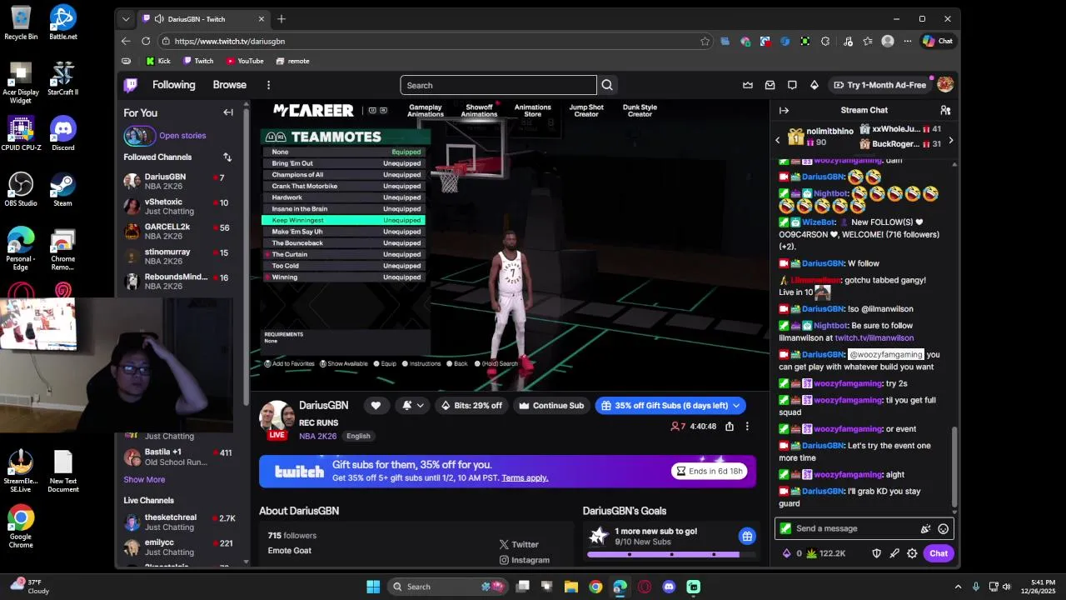Show previous gift leaderboard page arrow
This screenshot has width=1066, height=600.
778,140
